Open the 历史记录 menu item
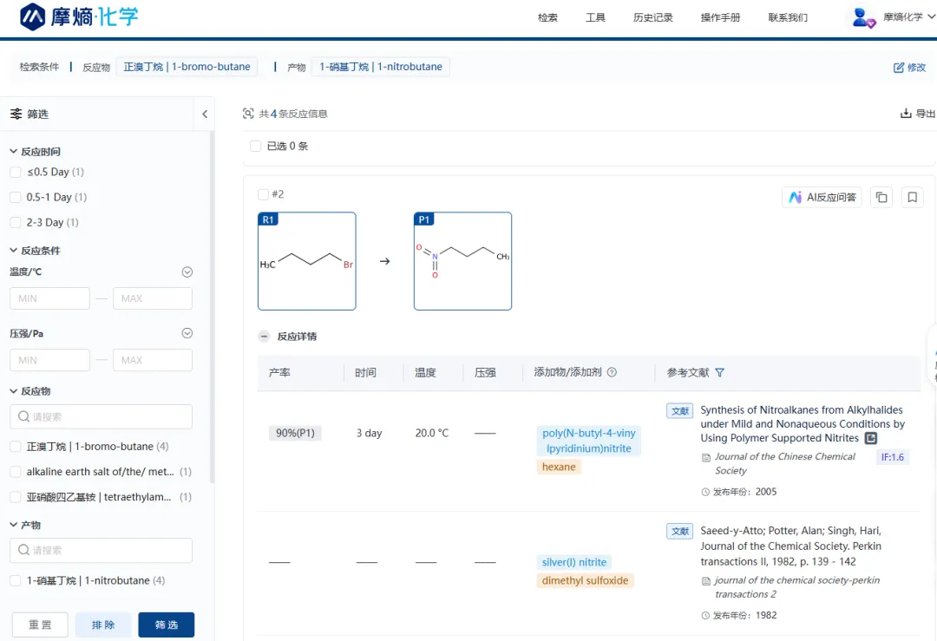The height and width of the screenshot is (641, 937). point(652,17)
